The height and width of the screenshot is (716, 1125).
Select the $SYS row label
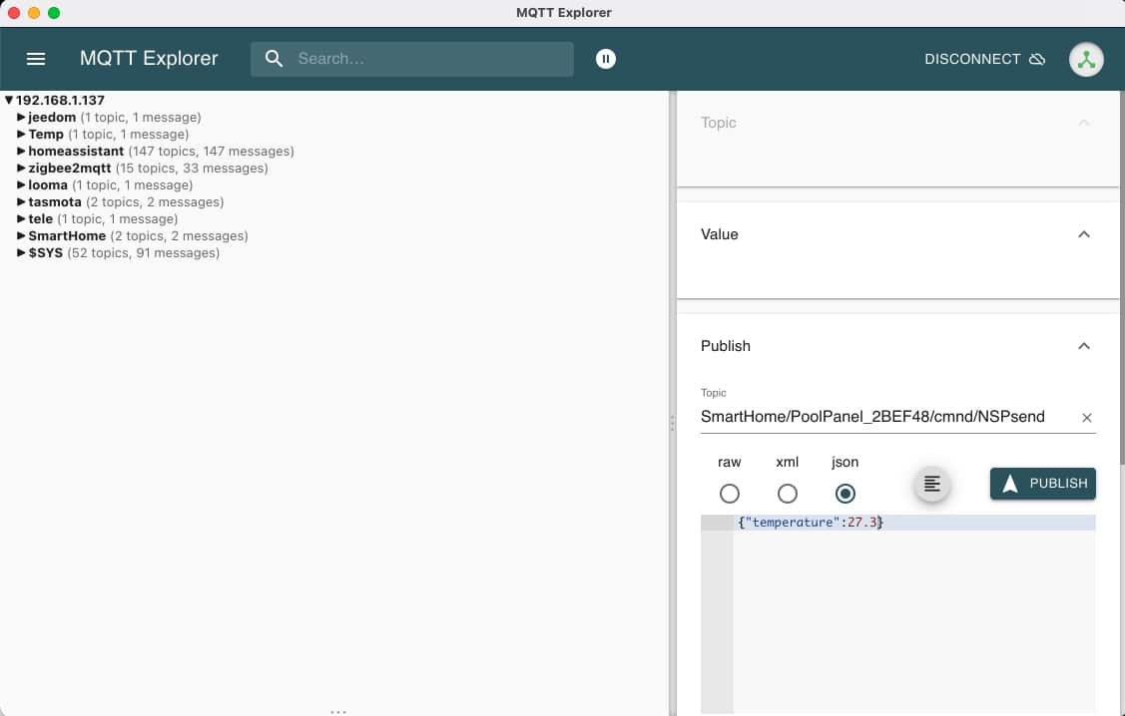(45, 253)
